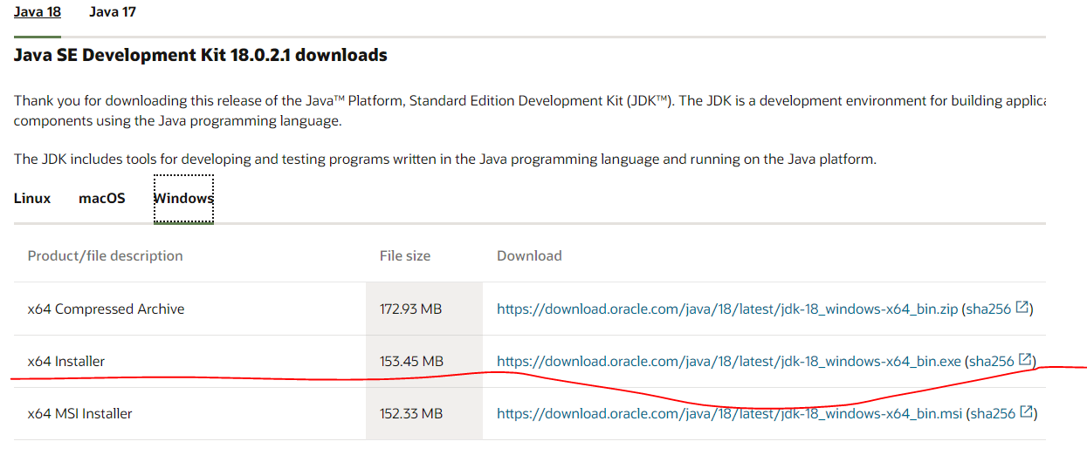
Task: Click the "x64 Installer" description cell
Action: click(x=189, y=361)
